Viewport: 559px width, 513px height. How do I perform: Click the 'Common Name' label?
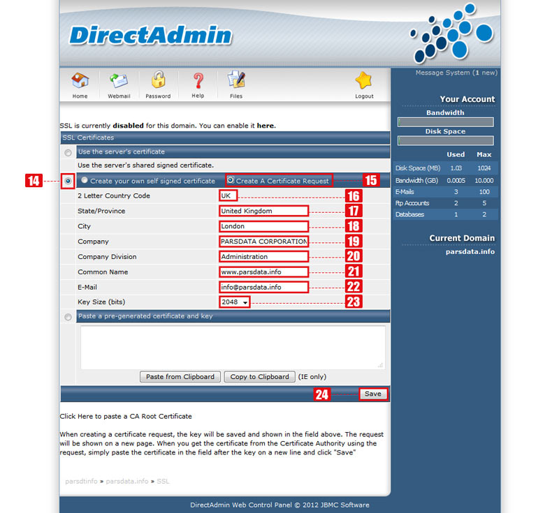point(103,272)
